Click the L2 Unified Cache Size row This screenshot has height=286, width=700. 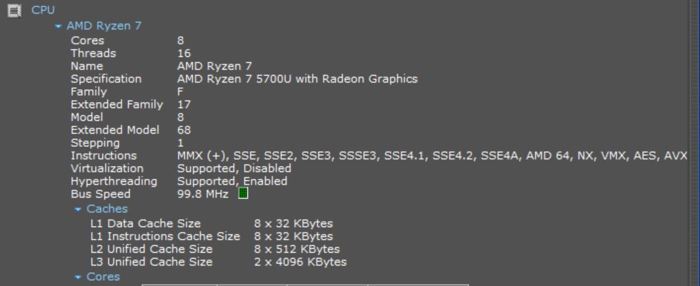pyautogui.click(x=215, y=249)
